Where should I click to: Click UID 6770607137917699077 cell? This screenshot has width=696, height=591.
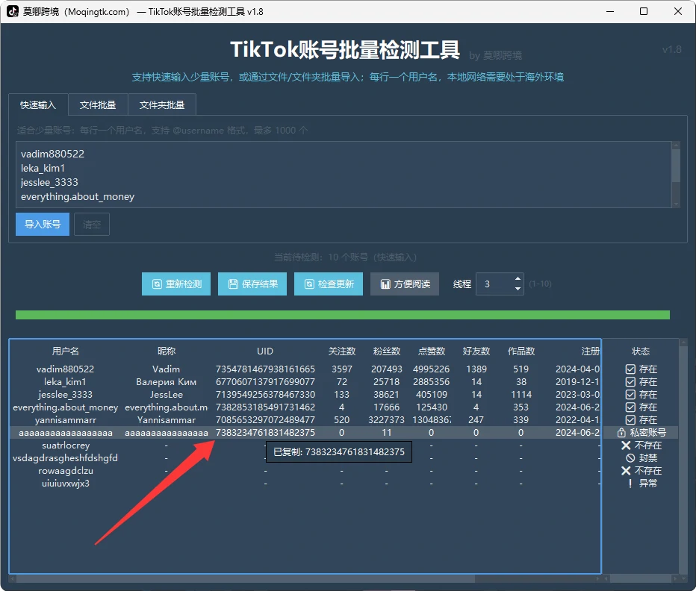pyautogui.click(x=265, y=382)
